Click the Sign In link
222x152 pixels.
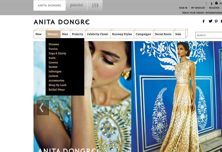[x=183, y=8]
